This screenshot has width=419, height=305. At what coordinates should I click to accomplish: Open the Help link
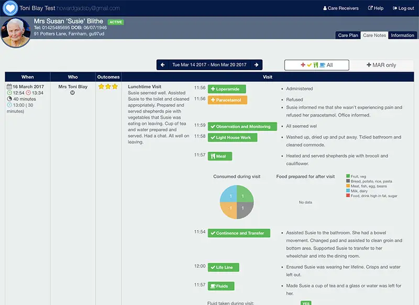[x=376, y=8]
